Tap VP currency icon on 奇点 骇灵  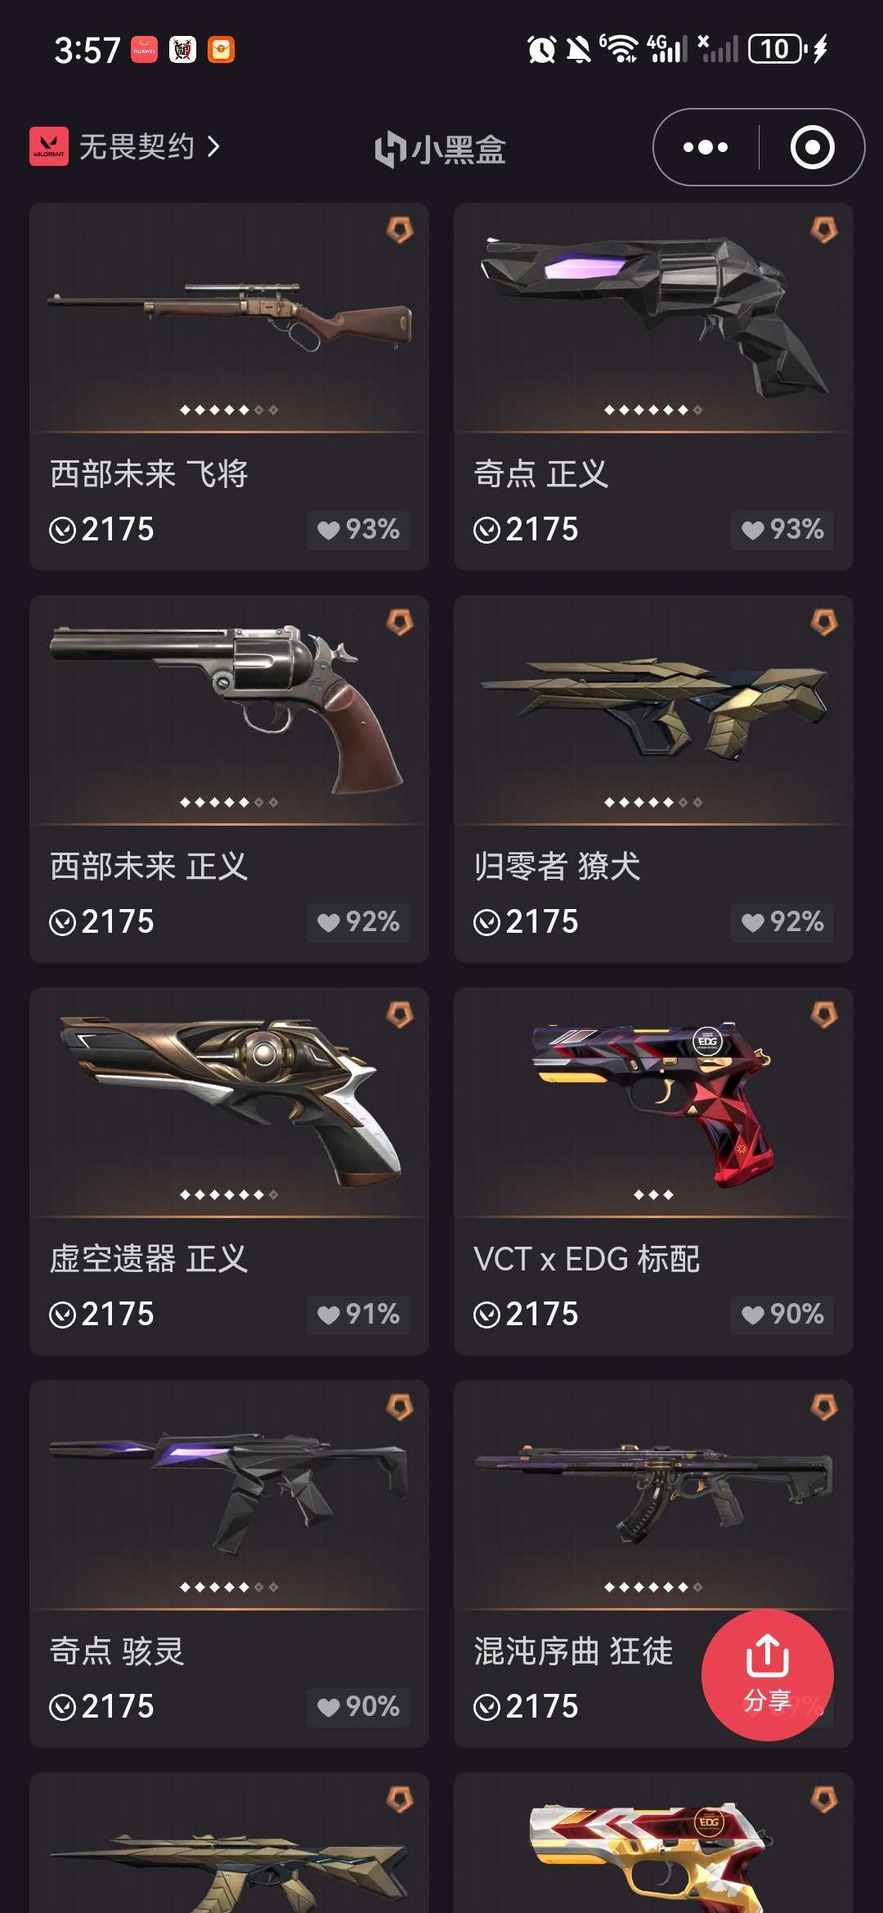[62, 1707]
